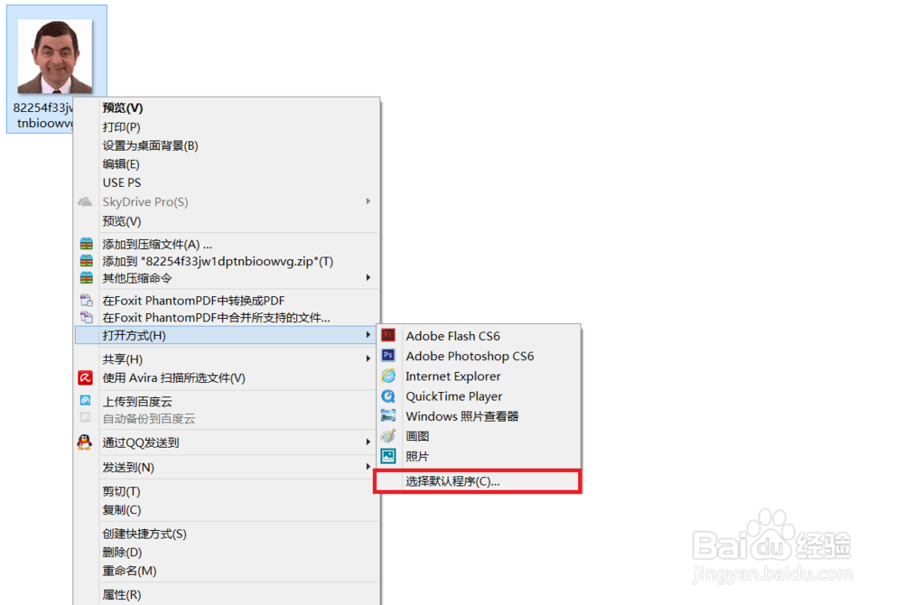This screenshot has width=903, height=605.
Task: Click the Foxit icon beside 合并所支持的文件
Action: coord(87,317)
